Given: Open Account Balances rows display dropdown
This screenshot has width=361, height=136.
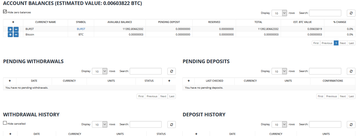Looking at the screenshot, I should pos(279,13).
